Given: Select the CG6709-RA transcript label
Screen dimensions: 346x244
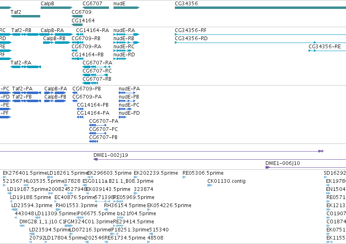Looking at the screenshot, I should 87,47.
